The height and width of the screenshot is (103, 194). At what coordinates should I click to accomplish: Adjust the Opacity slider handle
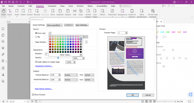point(58,58)
